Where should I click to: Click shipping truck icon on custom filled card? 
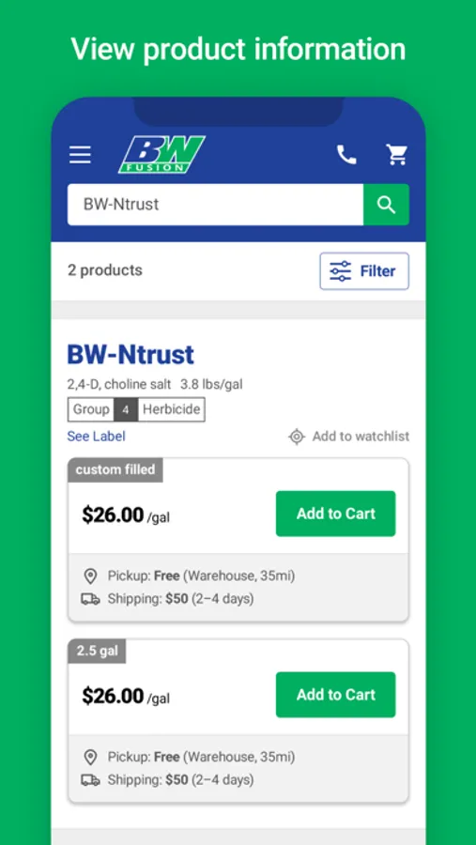[x=90, y=599]
